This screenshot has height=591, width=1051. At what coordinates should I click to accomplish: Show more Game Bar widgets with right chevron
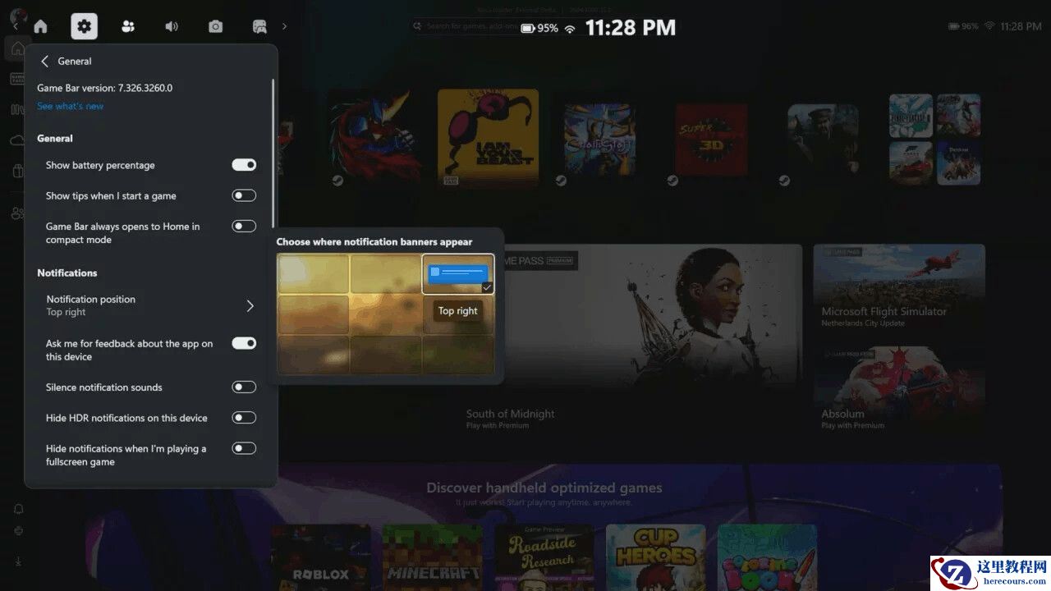(x=285, y=26)
